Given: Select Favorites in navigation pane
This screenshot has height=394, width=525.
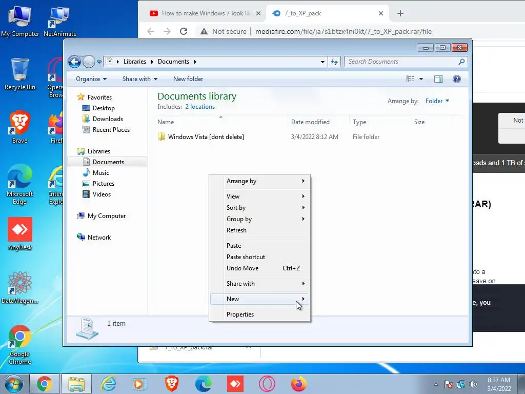Looking at the screenshot, I should tap(99, 97).
